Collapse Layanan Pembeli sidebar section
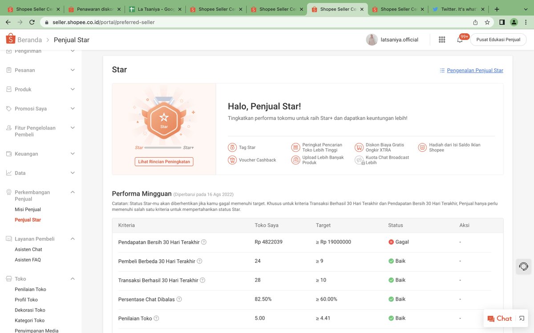Viewport: 534px width, 333px height. (73, 238)
